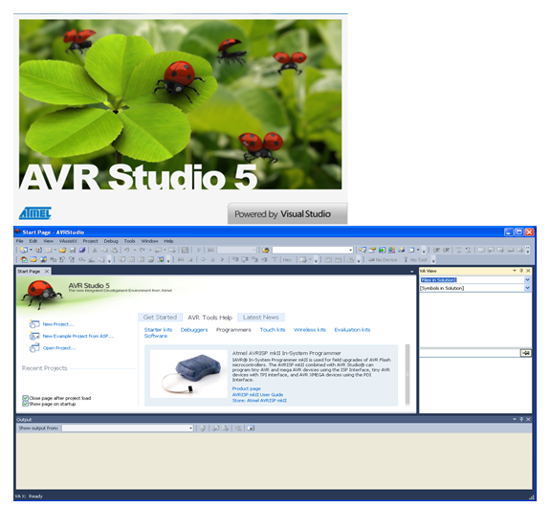
Task: Toggle Close page after project load checkbox
Action: tap(25, 398)
